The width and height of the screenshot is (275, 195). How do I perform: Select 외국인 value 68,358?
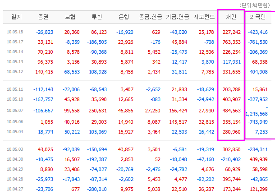pyautogui.click(x=260, y=62)
